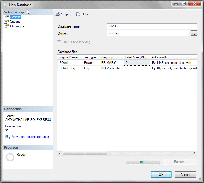Click the Script toolbar icon
Image resolution: width=204 pixels, height=183 pixels.
point(58,14)
